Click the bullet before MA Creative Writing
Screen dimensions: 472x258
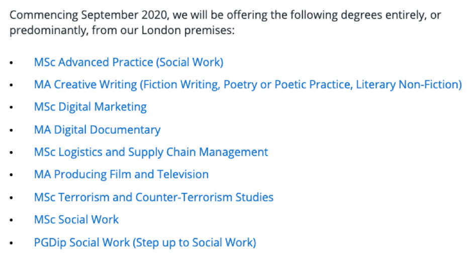[12, 86]
